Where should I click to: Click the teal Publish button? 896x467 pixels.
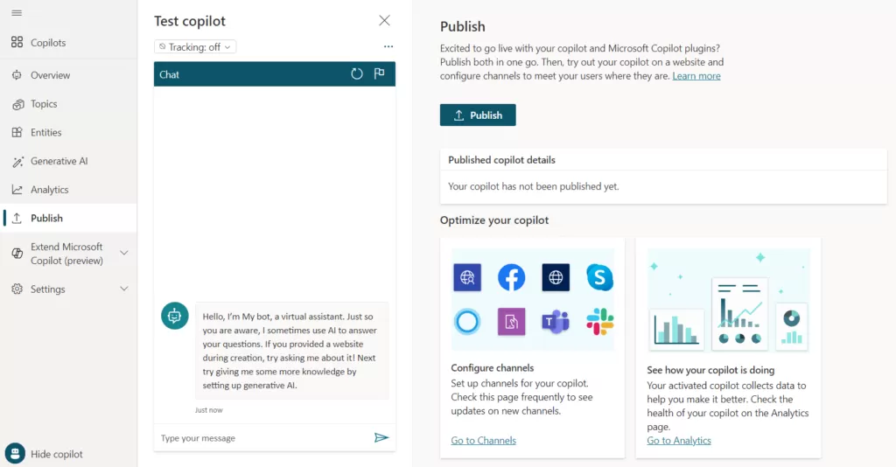(478, 115)
